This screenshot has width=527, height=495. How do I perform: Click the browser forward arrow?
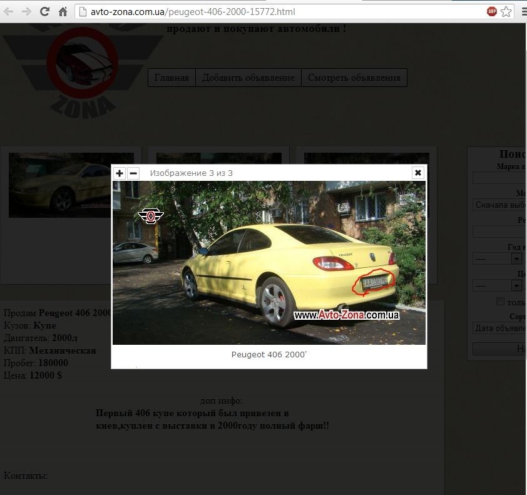26,11
